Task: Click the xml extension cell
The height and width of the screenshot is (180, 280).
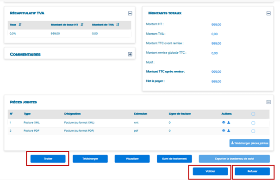Action: click(x=136, y=123)
